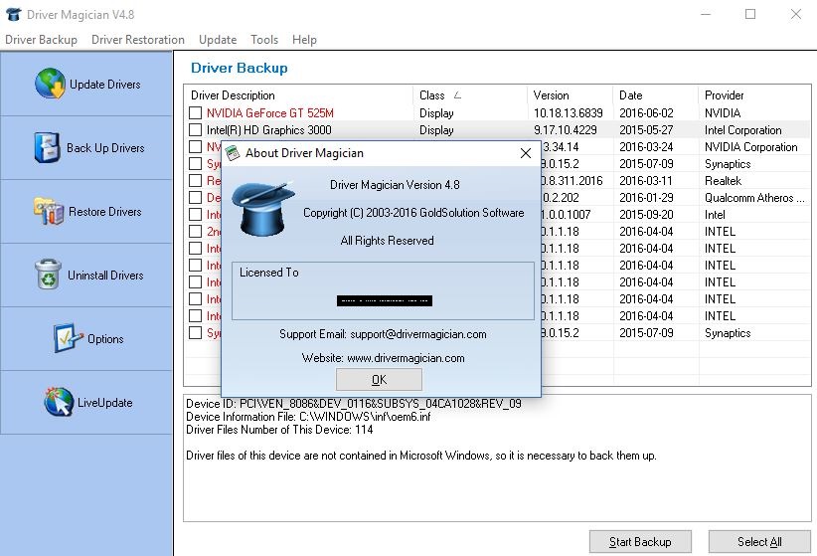Open the Uninstall Drivers sidebar button

(x=86, y=275)
